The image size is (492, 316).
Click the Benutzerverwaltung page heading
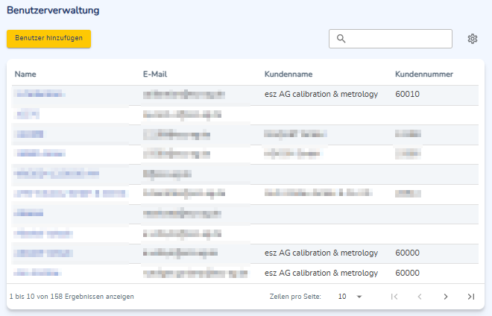pyautogui.click(x=53, y=10)
